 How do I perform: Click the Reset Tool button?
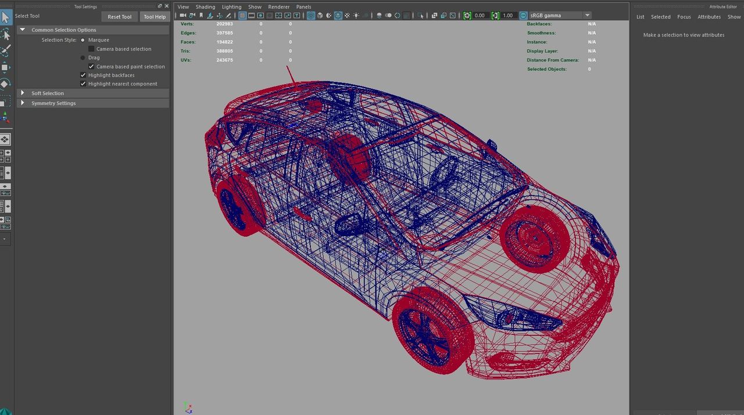[120, 17]
